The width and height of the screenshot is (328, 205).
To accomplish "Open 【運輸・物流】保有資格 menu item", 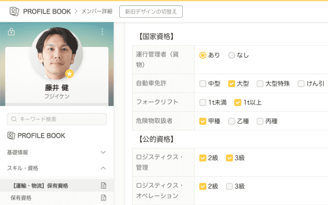I will pos(40,186).
